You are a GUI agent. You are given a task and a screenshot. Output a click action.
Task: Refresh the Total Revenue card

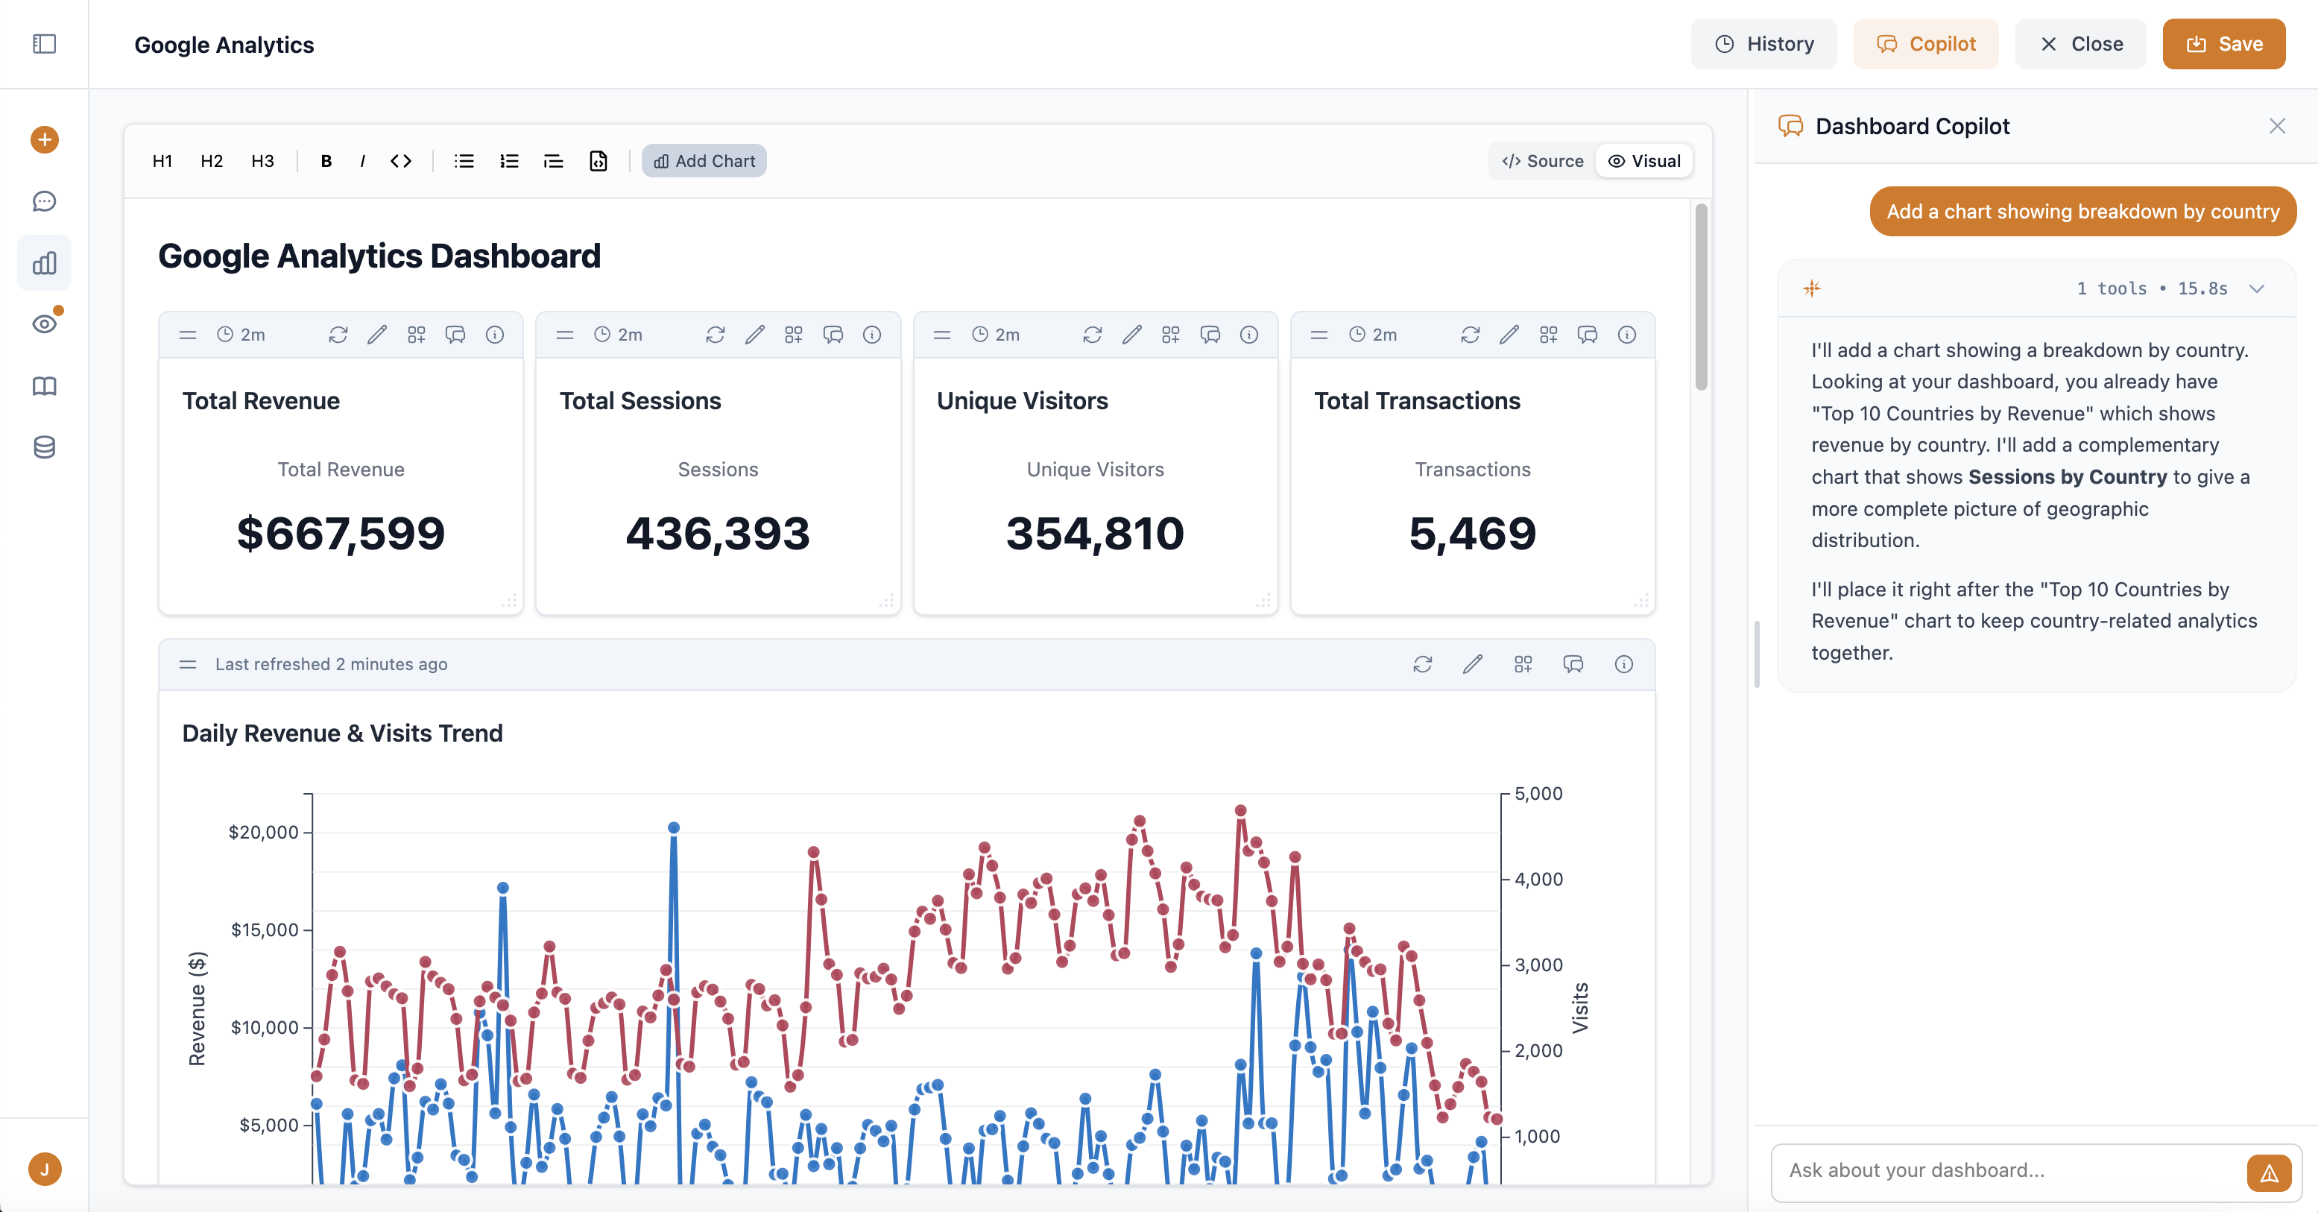point(338,334)
